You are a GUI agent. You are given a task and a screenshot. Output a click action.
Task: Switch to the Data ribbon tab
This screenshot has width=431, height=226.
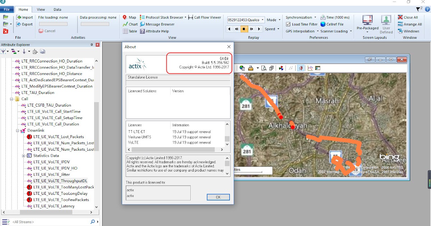[57, 9]
